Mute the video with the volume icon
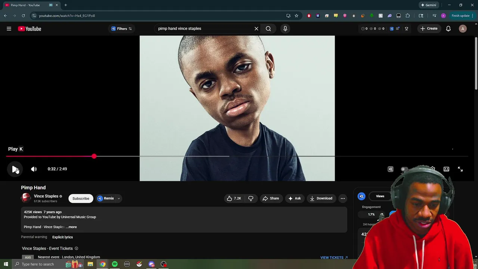Screen dimensions: 478x269 point(34,169)
